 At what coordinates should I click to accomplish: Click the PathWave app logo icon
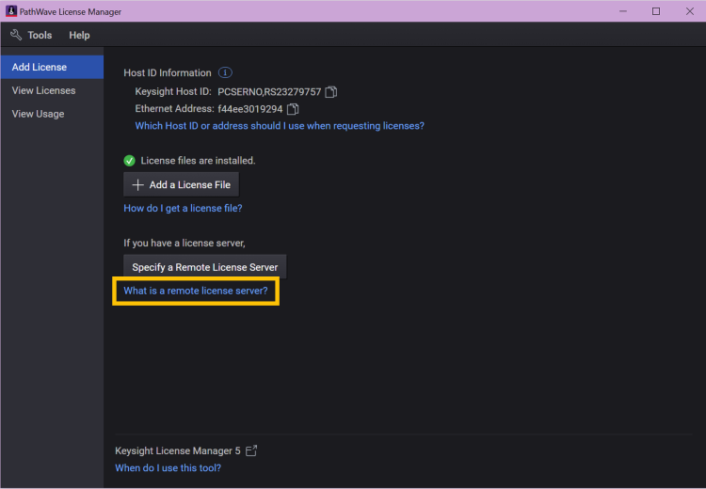pos(11,11)
